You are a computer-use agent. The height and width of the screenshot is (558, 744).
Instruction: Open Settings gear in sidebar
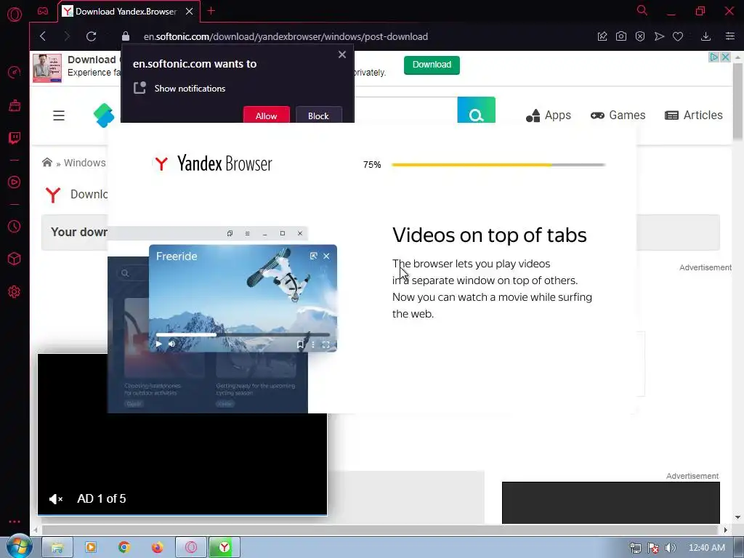point(15,292)
